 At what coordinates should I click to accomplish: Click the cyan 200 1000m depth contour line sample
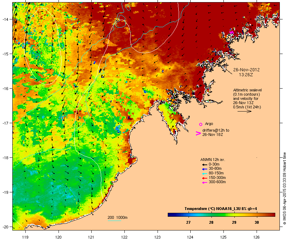[x=115, y=221]
